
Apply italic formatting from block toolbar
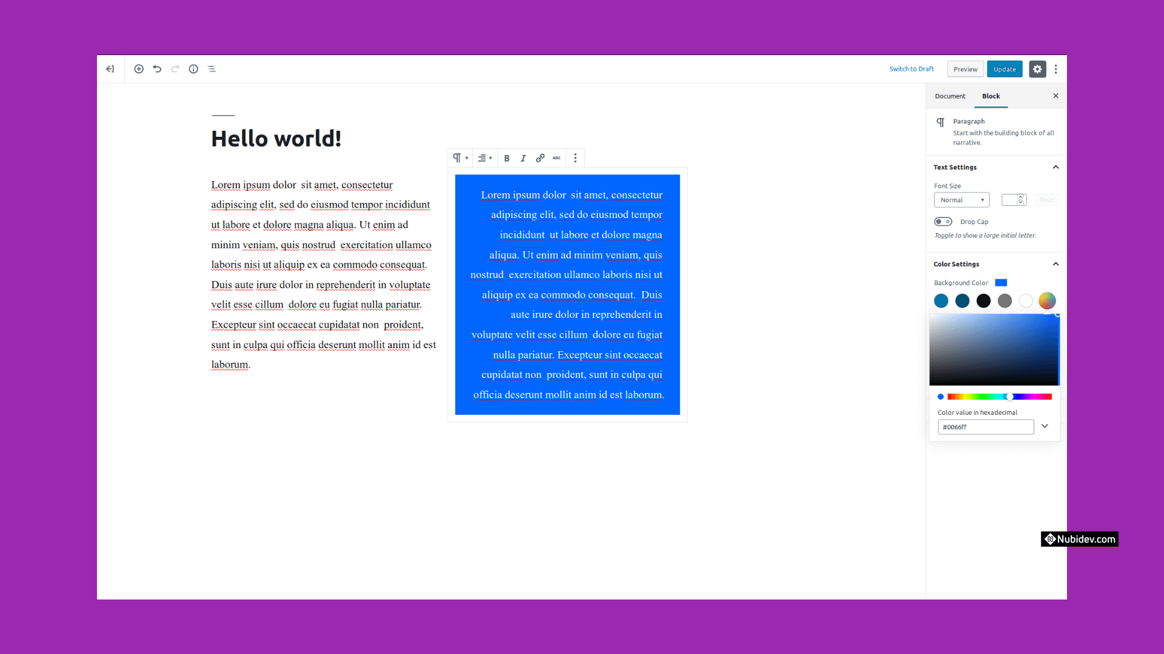point(523,158)
